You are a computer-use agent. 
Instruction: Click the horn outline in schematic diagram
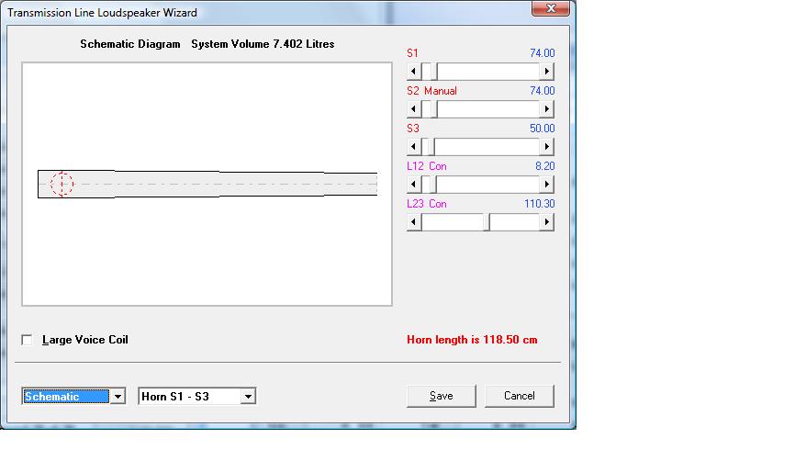(x=207, y=184)
